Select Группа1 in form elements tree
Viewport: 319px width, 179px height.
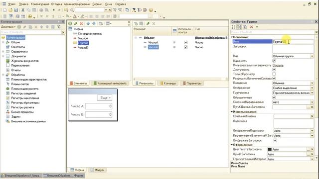click(x=83, y=43)
